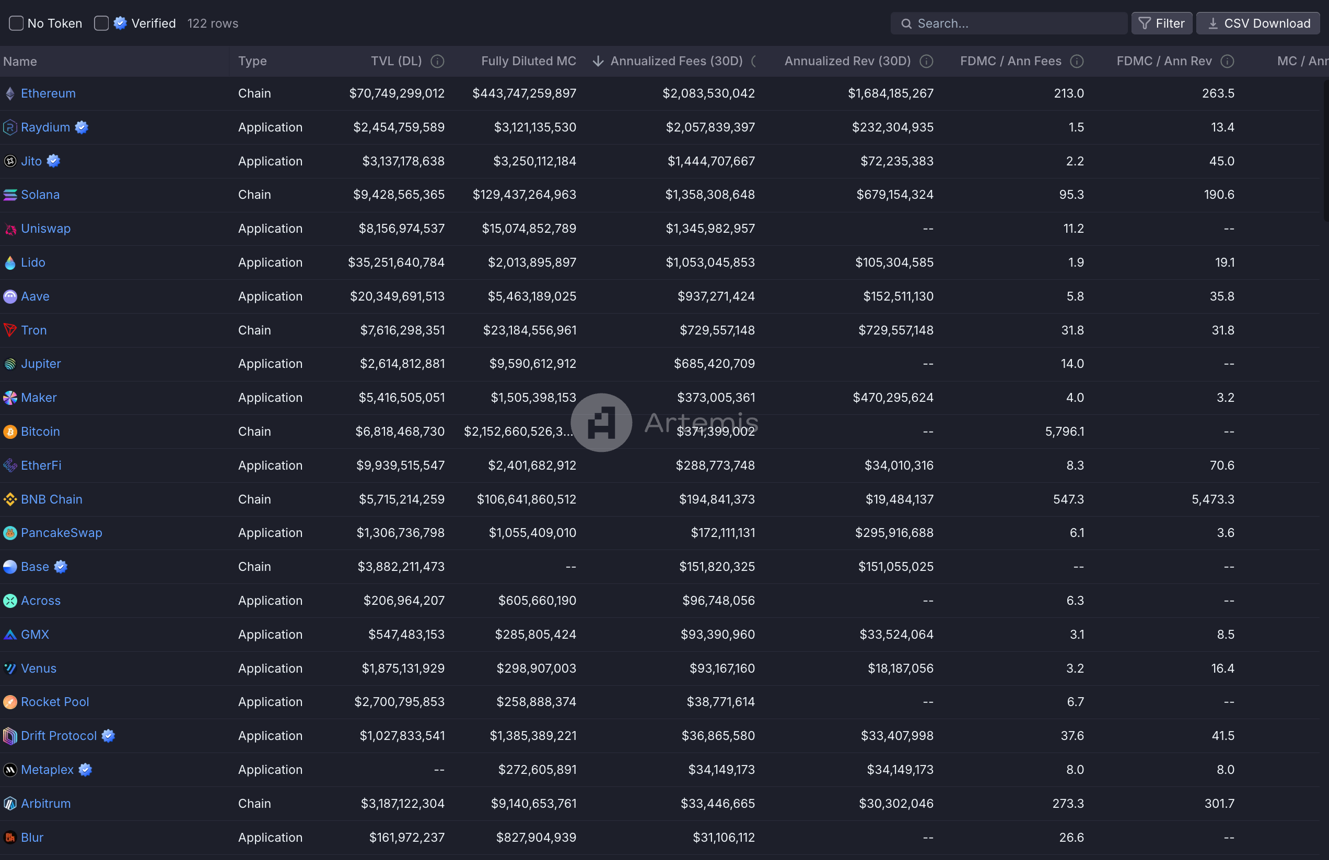
Task: Click the Metaplex verified badge
Action: coord(85,770)
